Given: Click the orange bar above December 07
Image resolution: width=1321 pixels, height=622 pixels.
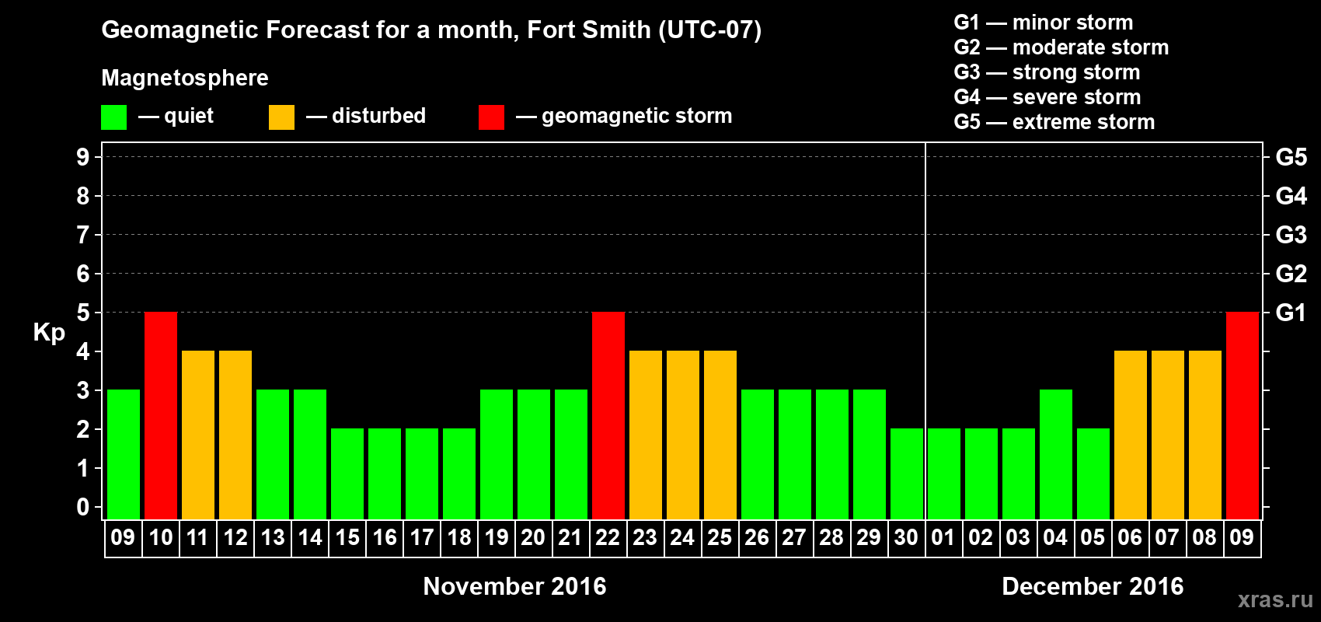Looking at the screenshot, I should coord(1168,435).
